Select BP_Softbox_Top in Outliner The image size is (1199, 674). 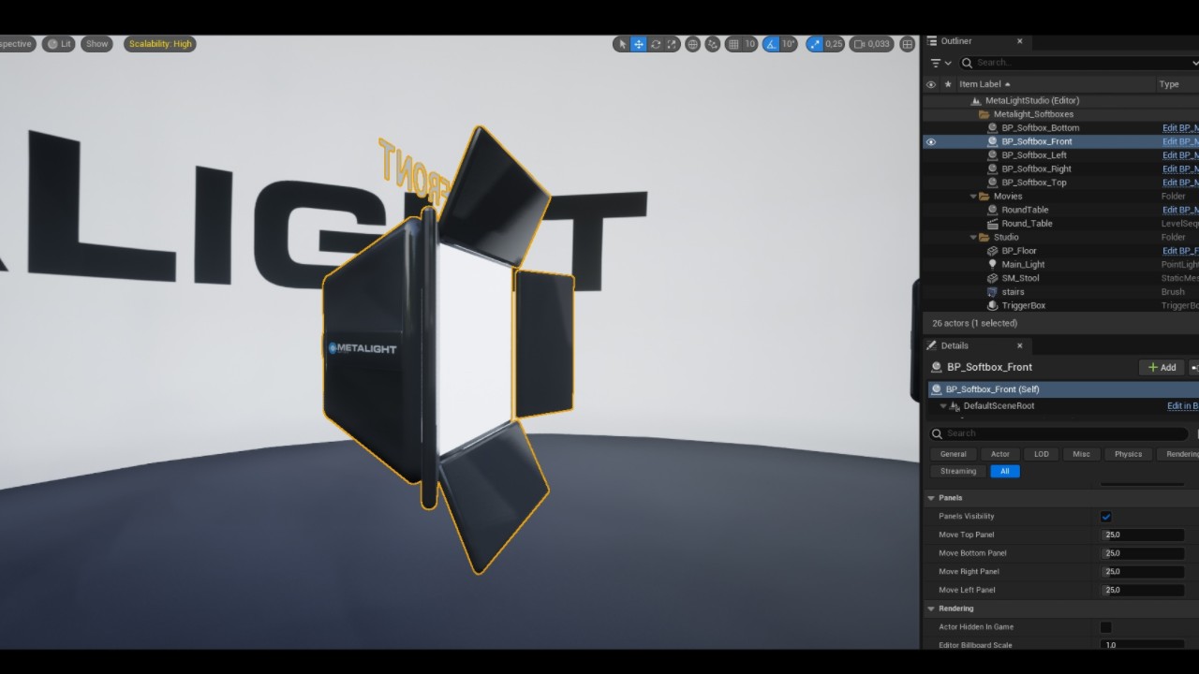click(x=1033, y=183)
